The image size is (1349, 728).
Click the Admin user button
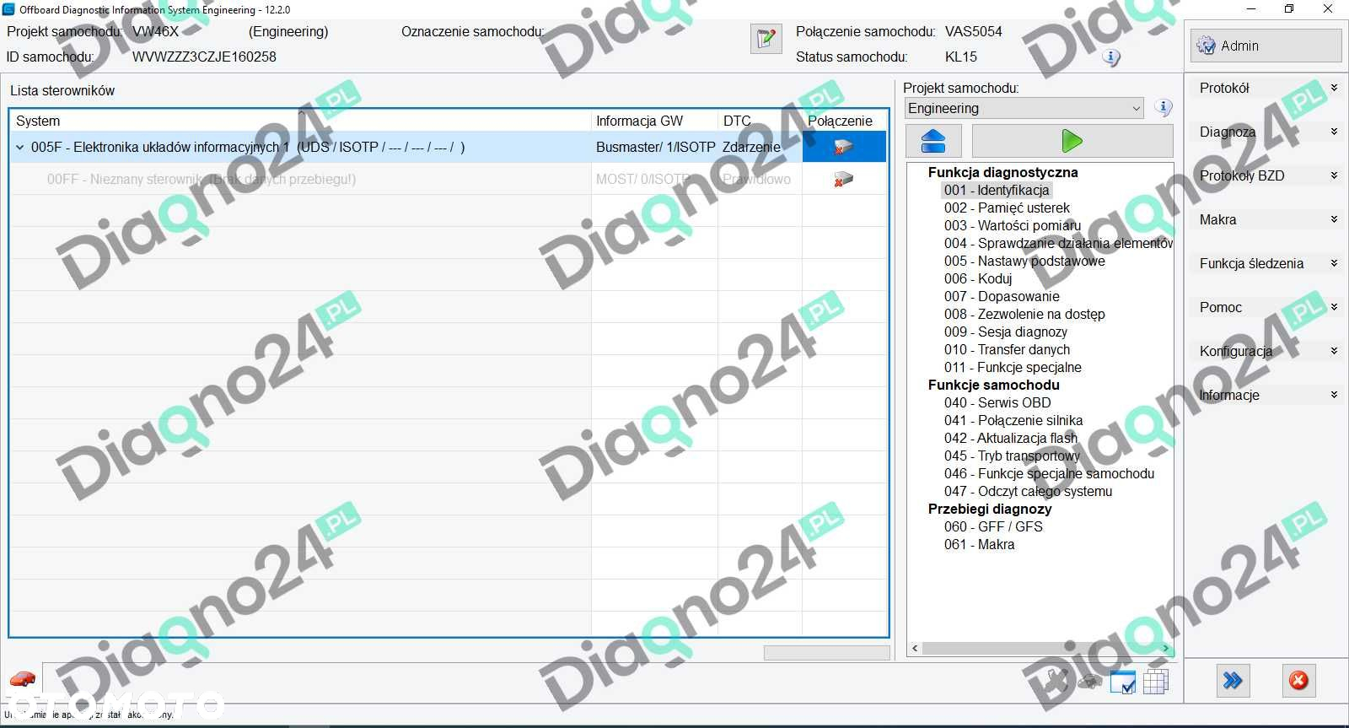click(1266, 46)
